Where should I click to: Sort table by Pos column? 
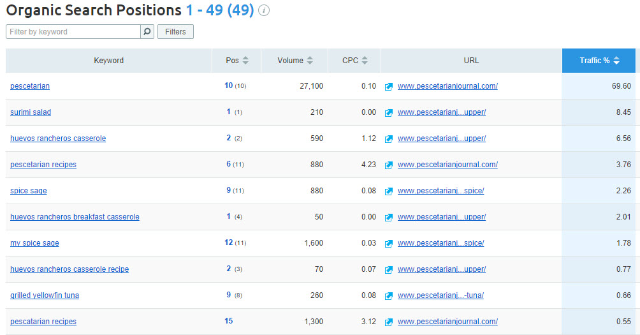tap(236, 61)
